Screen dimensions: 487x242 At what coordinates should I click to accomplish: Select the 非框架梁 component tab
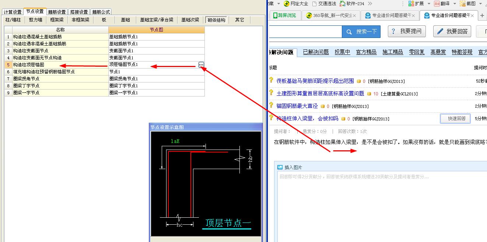pos(80,20)
